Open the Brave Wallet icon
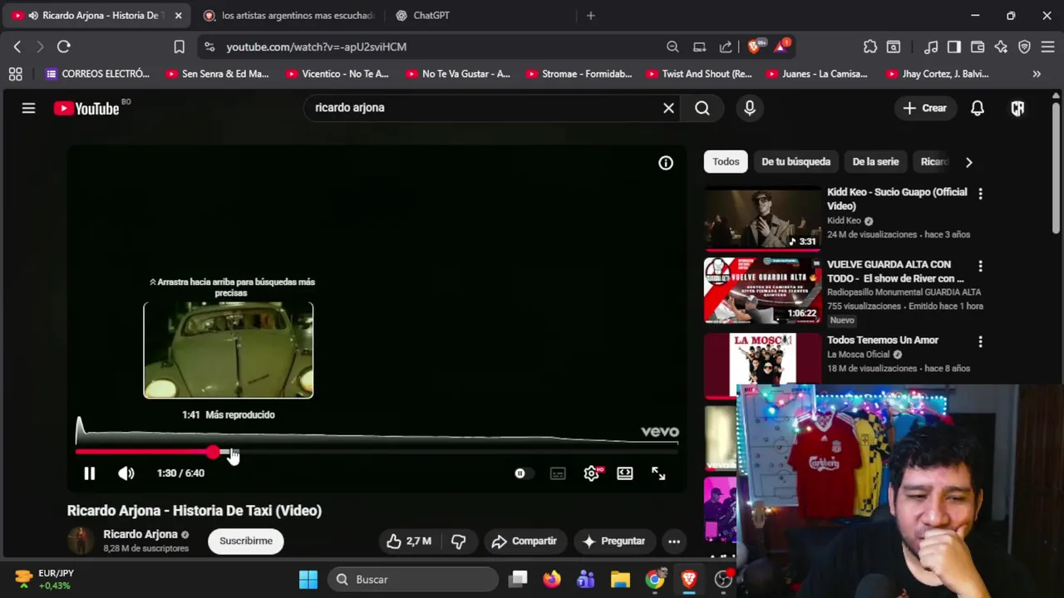The height and width of the screenshot is (598, 1064). 978,47
